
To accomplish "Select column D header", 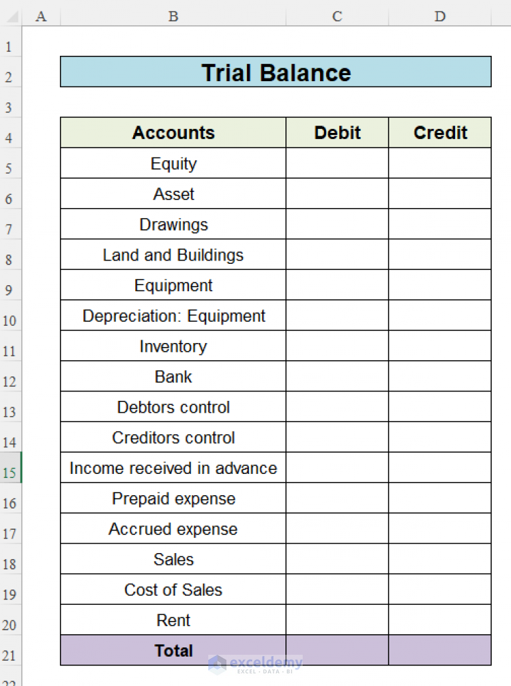I will (440, 16).
